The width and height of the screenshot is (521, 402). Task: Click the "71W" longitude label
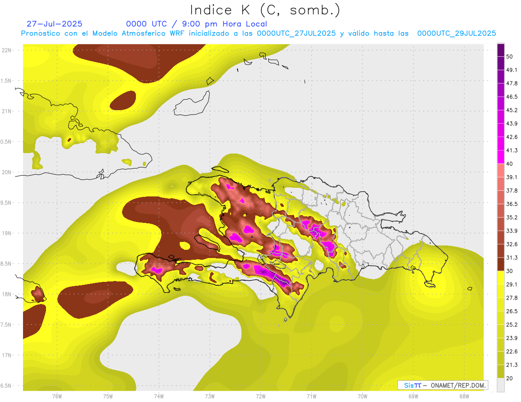coord(311,396)
